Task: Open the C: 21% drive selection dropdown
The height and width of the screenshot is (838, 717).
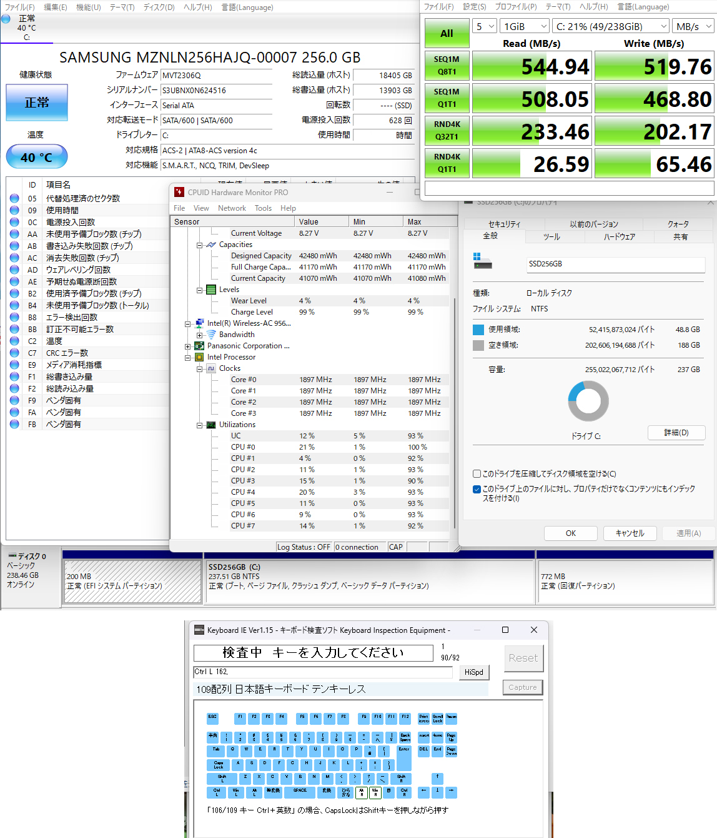Action: tap(611, 26)
